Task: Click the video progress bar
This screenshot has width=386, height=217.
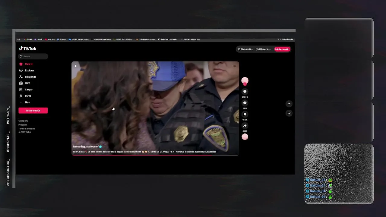Action: tap(155, 155)
